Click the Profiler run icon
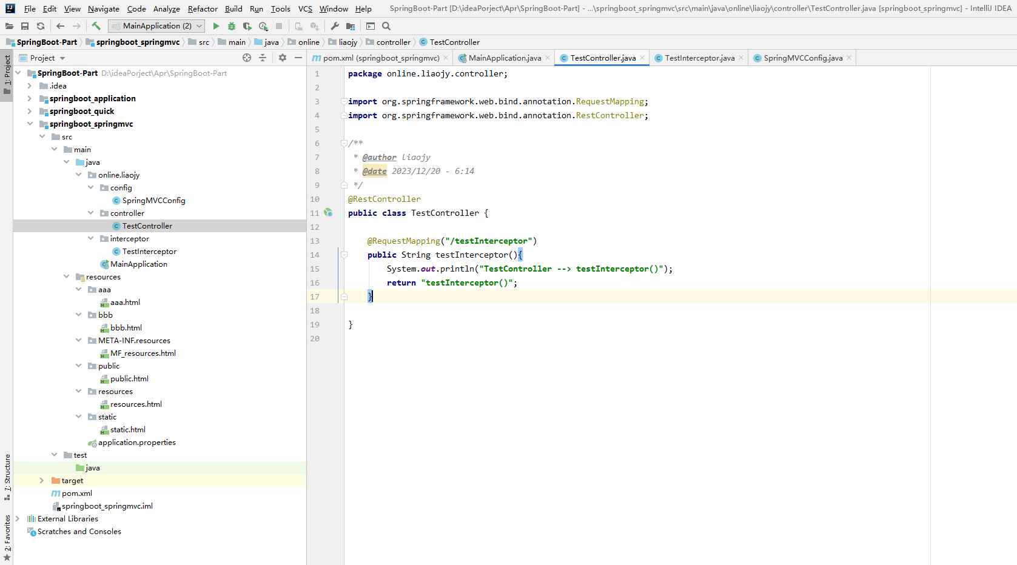 (x=263, y=26)
